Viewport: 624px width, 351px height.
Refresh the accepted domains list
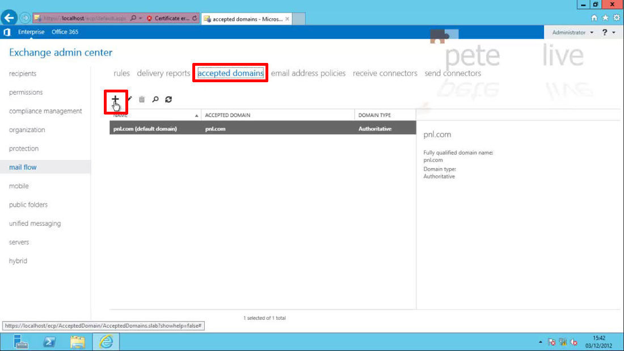point(168,99)
